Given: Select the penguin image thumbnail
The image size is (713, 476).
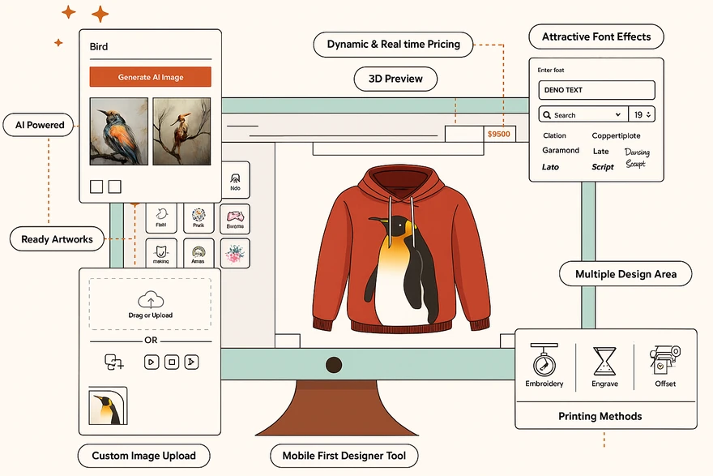Looking at the screenshot, I should click(108, 407).
